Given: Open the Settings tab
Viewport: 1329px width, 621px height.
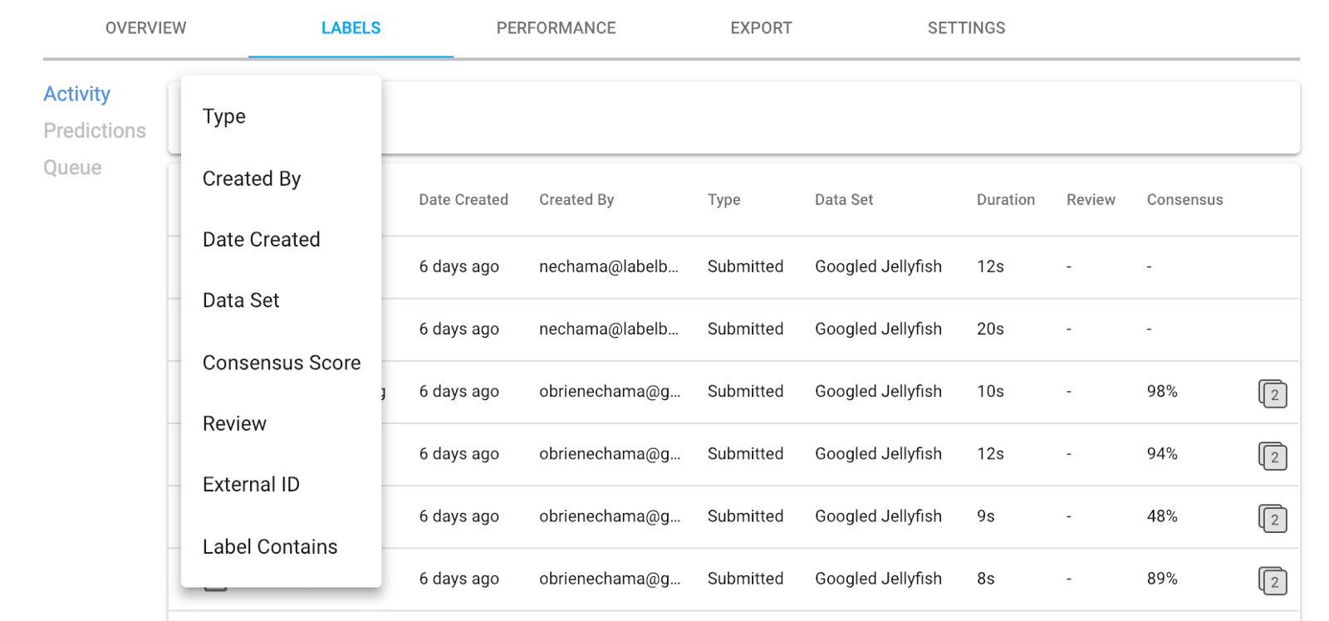Looking at the screenshot, I should click(x=966, y=28).
